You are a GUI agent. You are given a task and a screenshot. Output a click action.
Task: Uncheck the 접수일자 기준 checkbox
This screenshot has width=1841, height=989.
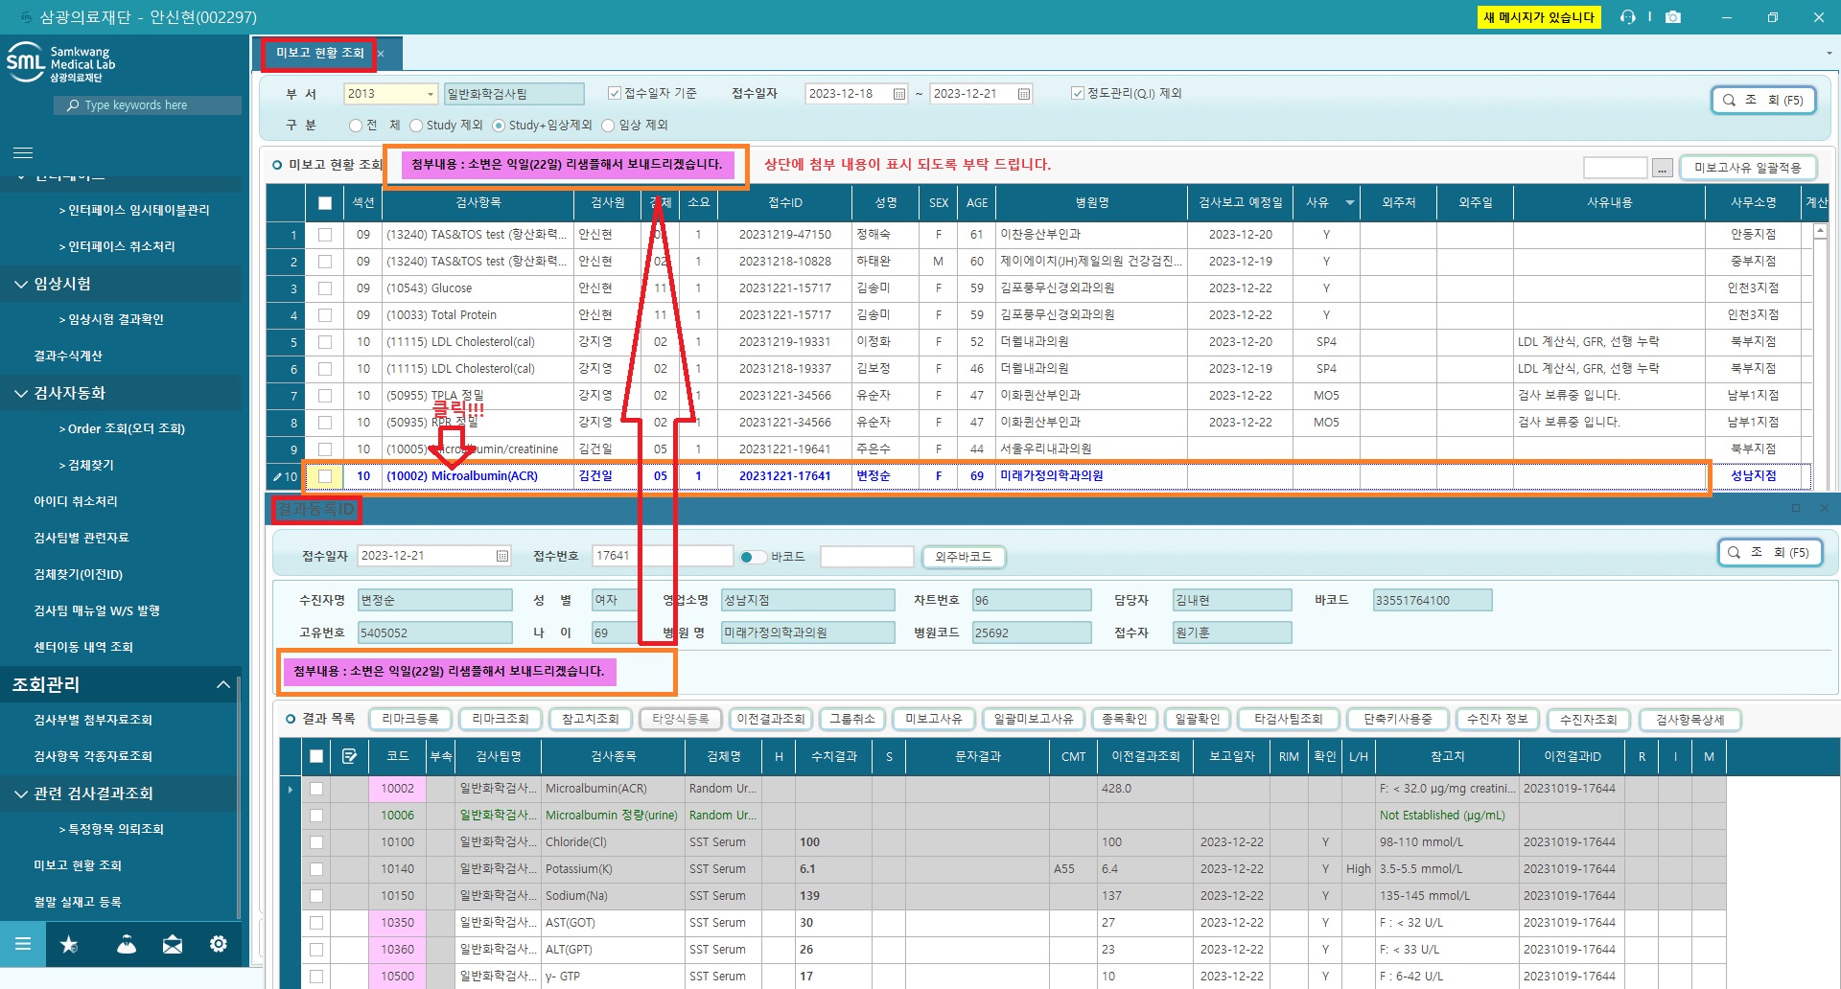[615, 93]
